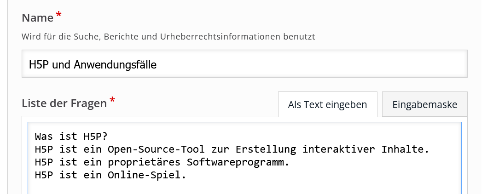Click the 'H5P ist ein Online-Spiel.' line

(110, 175)
